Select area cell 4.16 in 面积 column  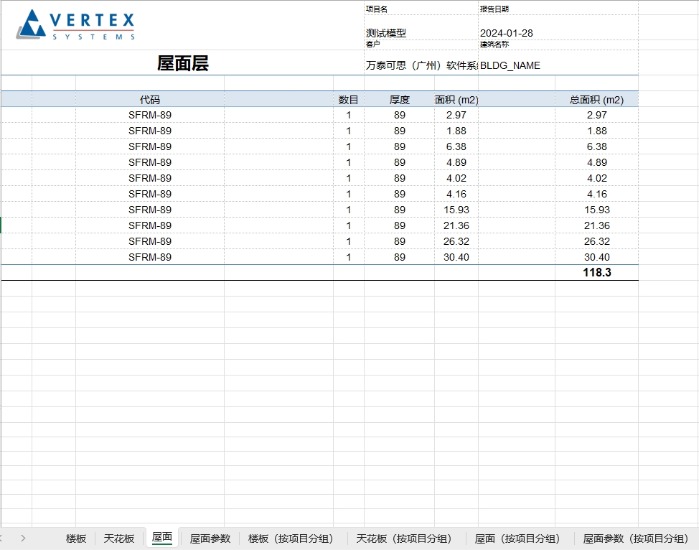point(456,194)
